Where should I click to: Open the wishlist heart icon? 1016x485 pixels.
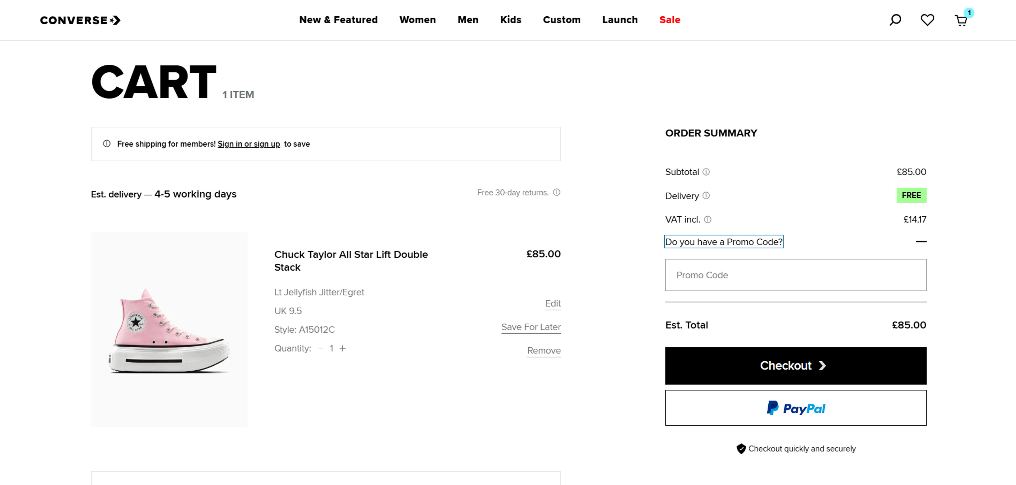(x=927, y=20)
